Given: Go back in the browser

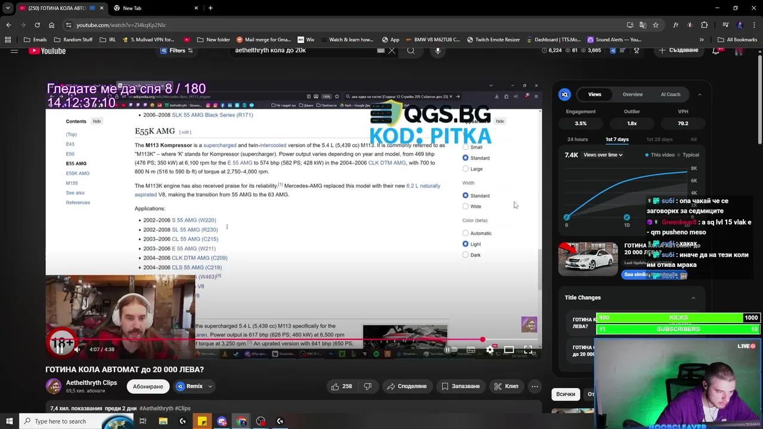Looking at the screenshot, I should [x=8, y=25].
